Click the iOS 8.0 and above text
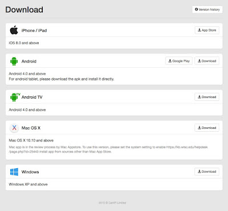This screenshot has width=228, height=211. click(x=24, y=43)
